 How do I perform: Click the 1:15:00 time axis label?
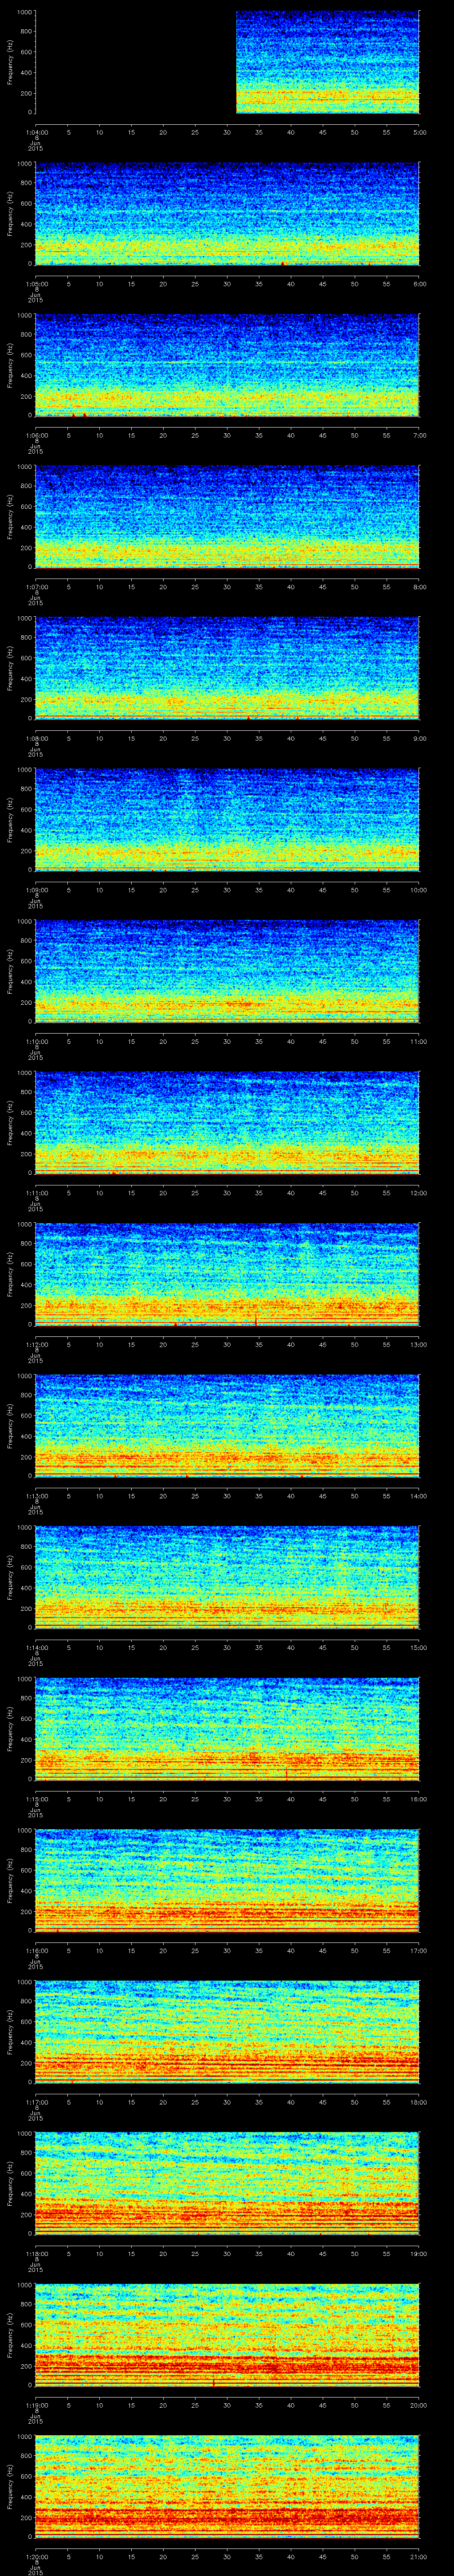36,1798
